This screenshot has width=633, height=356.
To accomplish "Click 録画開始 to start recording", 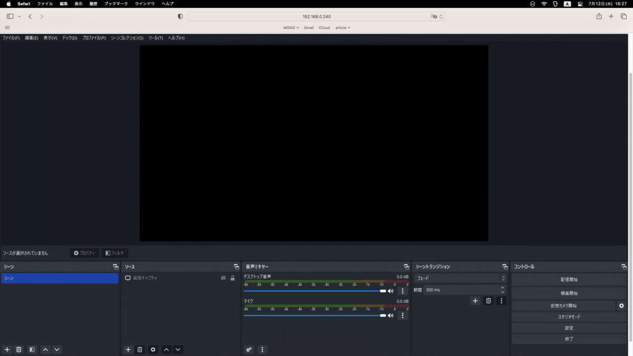I will (569, 293).
